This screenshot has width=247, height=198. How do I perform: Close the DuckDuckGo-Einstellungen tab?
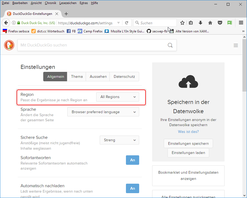click(x=57, y=14)
